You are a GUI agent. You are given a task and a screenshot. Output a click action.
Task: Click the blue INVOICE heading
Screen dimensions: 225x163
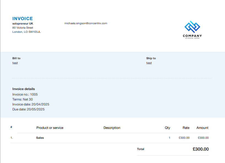(x=23, y=18)
